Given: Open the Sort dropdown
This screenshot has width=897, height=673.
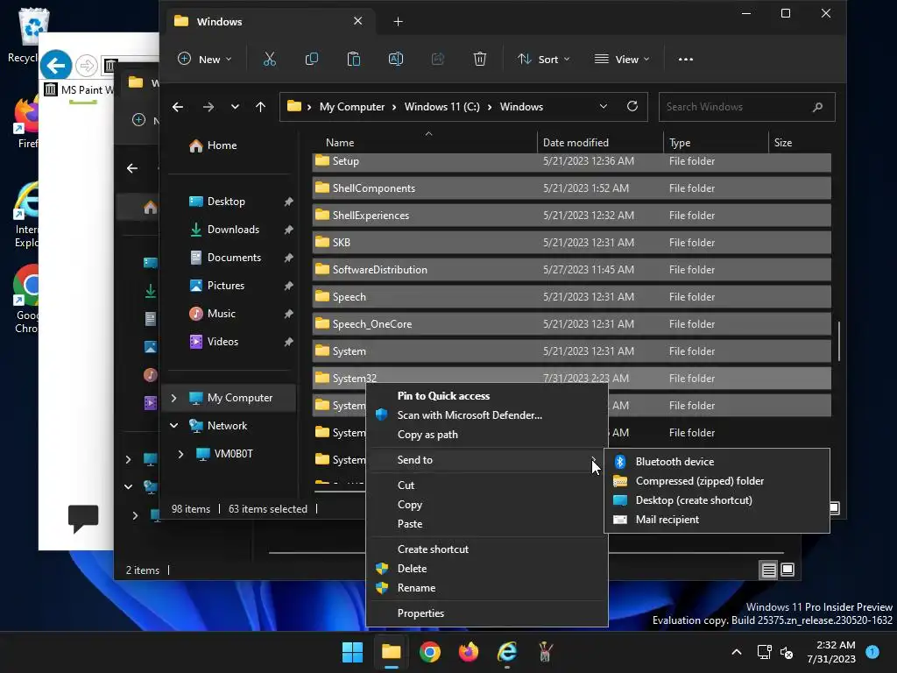Looking at the screenshot, I should [543, 59].
